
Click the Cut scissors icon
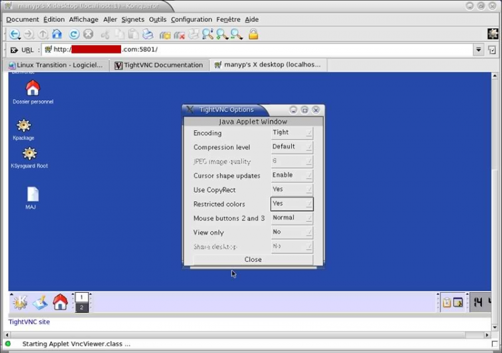click(105, 34)
